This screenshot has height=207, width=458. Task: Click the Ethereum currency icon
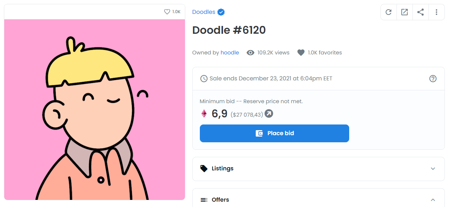(204, 114)
